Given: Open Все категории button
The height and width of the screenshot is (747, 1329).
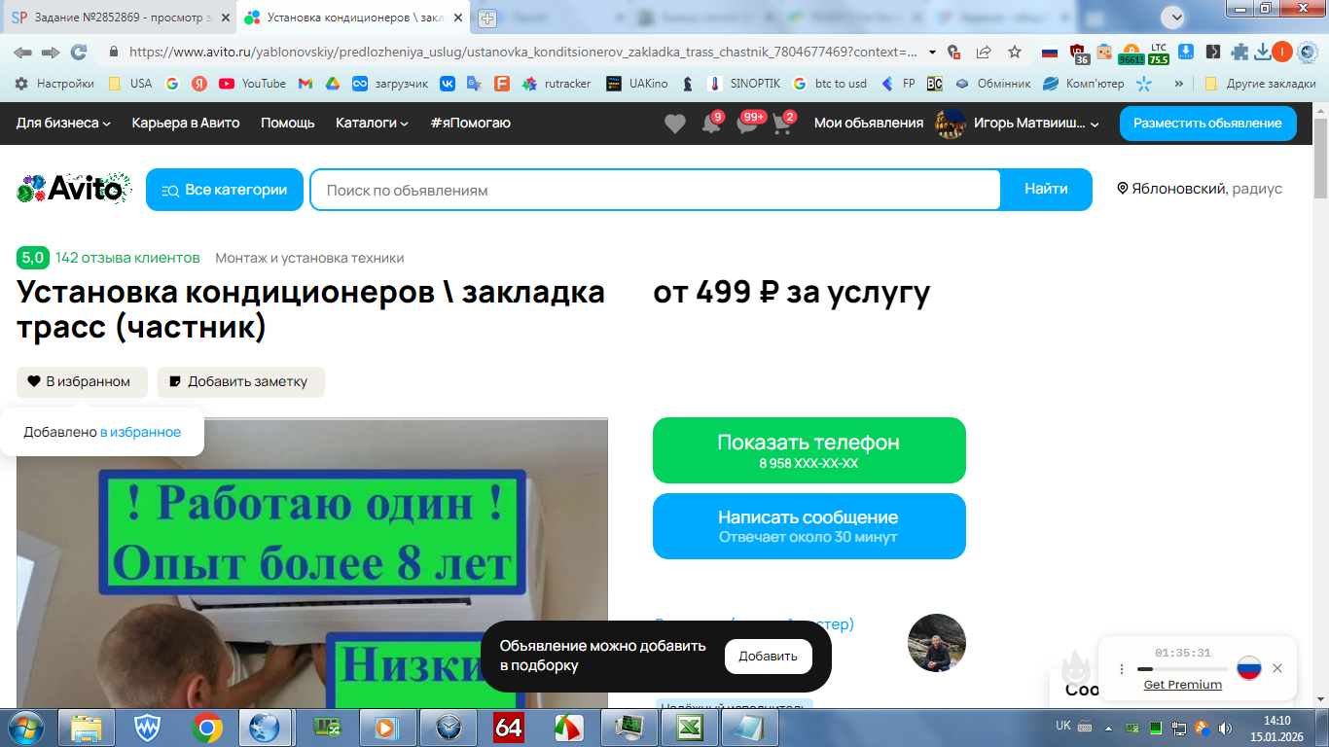Looking at the screenshot, I should click(225, 190).
